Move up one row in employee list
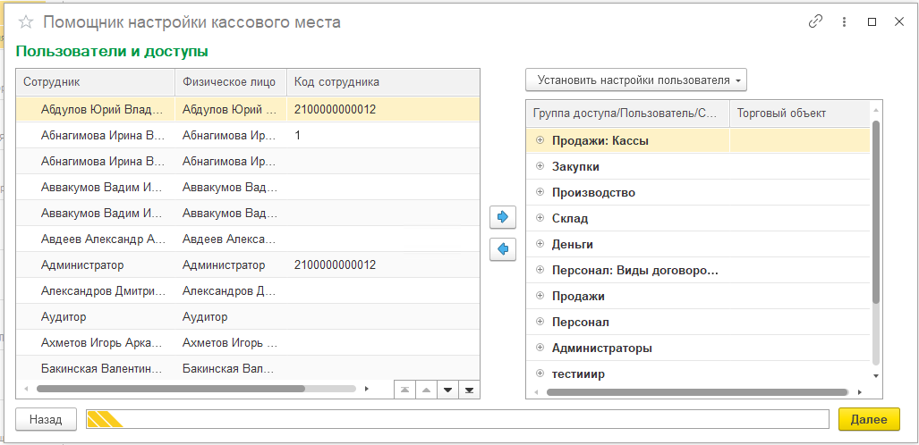The width and height of the screenshot is (919, 445). 426,390
